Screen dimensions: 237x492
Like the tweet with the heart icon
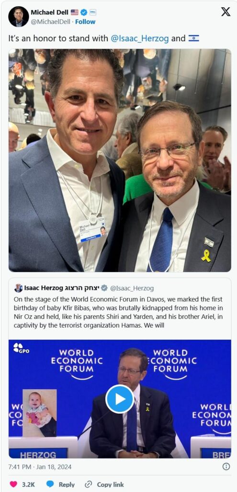[x=13, y=484]
